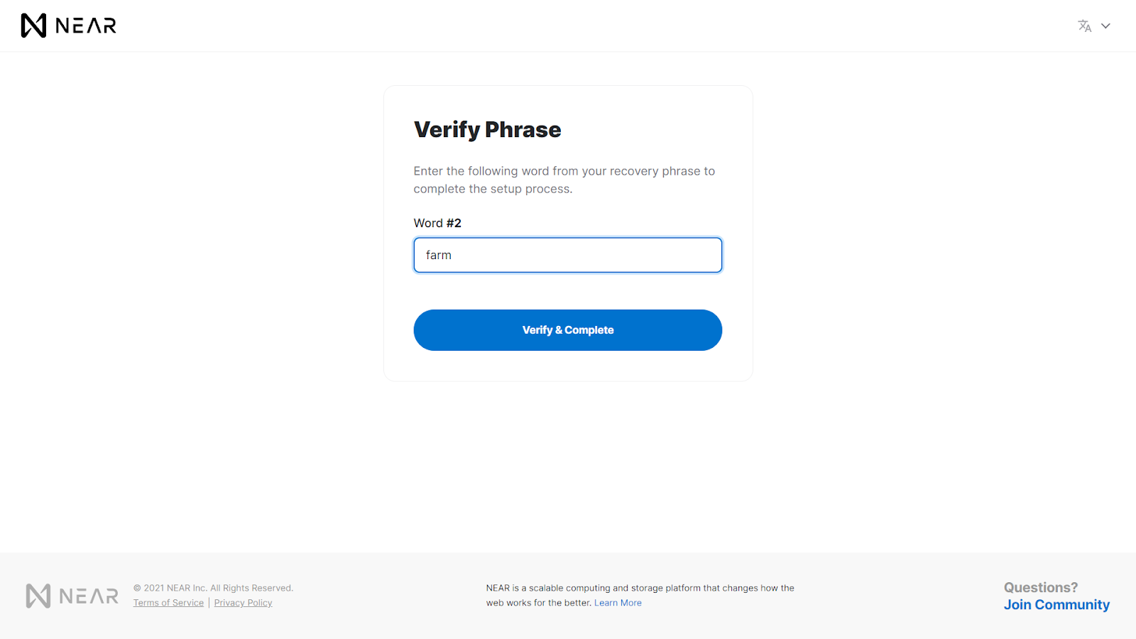Image resolution: width=1136 pixels, height=639 pixels.
Task: Click the 'Verify Phrase' heading
Action: point(487,130)
